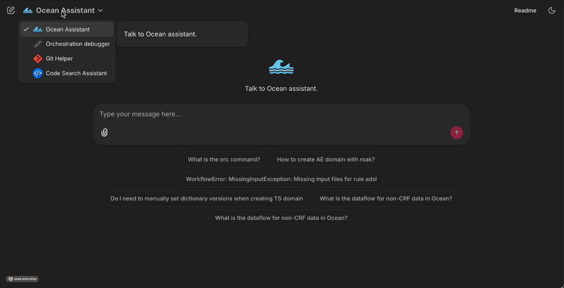Click the Git Helper red diamond icon
Viewport: 564px width, 288px height.
pos(38,59)
